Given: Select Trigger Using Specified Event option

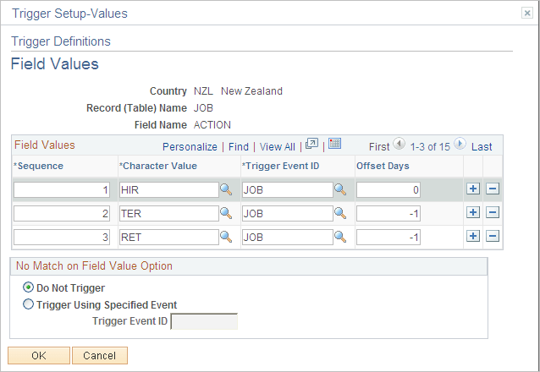Looking at the screenshot, I should click(28, 304).
